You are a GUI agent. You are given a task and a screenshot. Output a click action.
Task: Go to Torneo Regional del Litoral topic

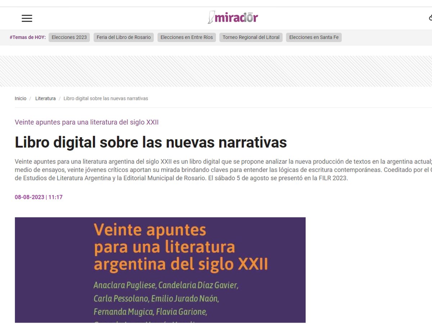pyautogui.click(x=251, y=37)
